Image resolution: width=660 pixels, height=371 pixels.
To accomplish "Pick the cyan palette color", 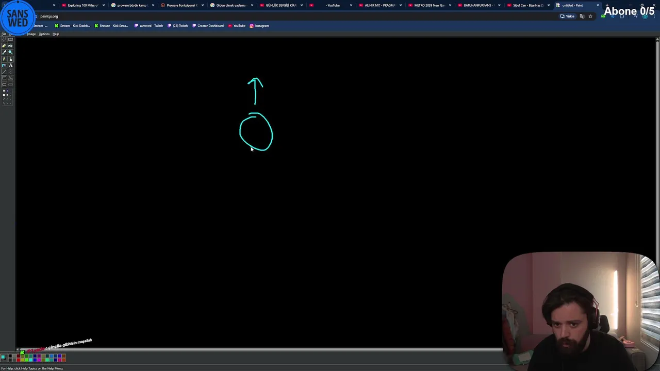I will click(x=30, y=360).
